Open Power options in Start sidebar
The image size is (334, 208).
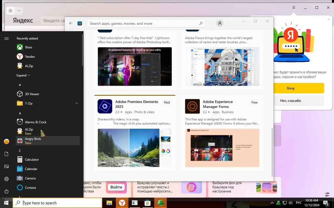tap(7, 191)
